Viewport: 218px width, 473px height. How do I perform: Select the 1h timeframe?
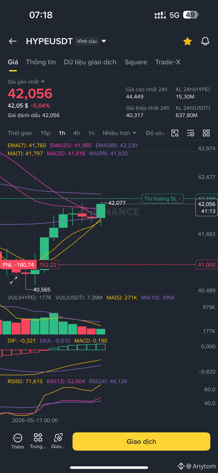coord(62,133)
